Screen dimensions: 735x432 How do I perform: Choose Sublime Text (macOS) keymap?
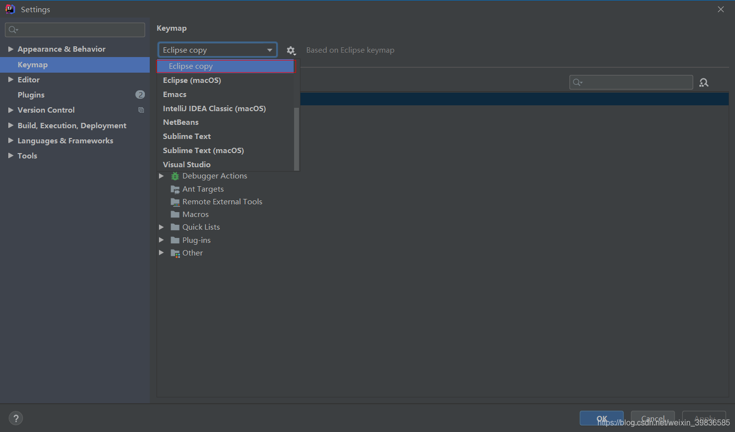[225, 151]
